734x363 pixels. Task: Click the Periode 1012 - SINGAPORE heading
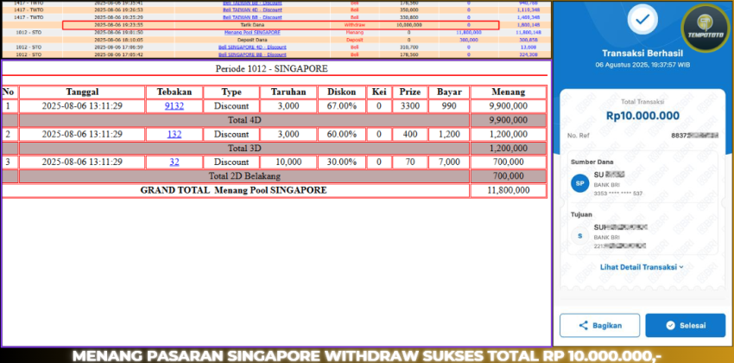click(271, 69)
